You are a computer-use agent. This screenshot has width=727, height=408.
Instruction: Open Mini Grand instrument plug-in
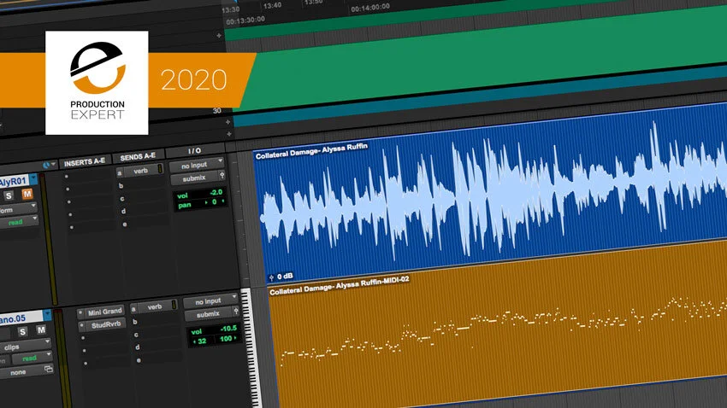105,312
